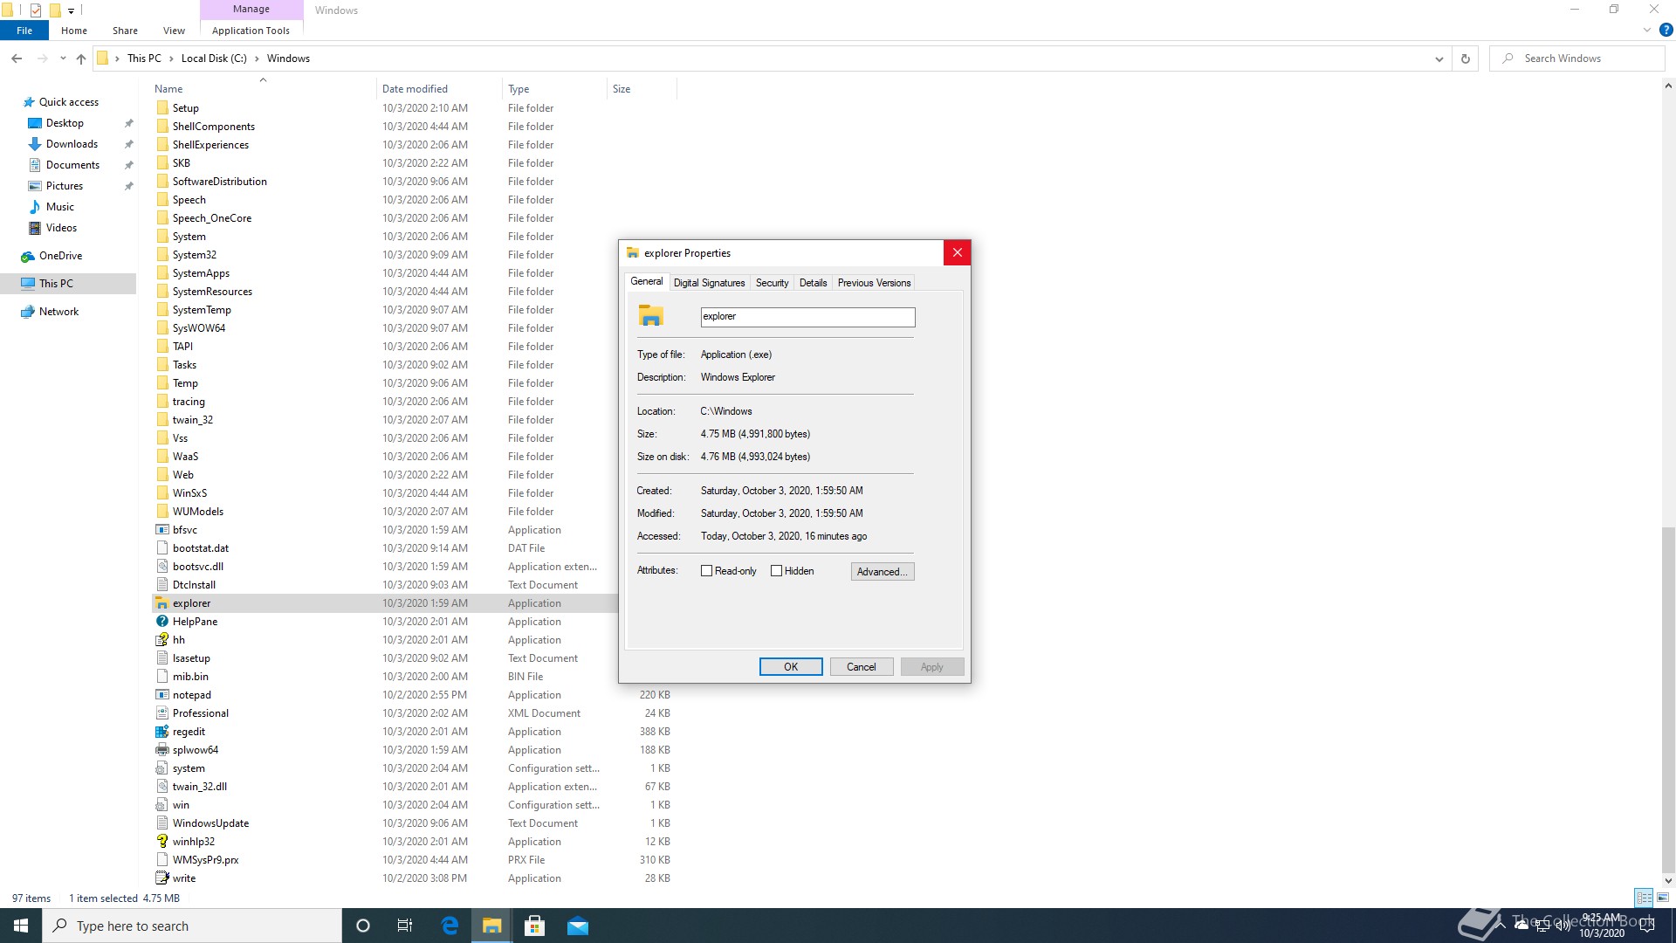Select the SoftwareDistribution folder
Image resolution: width=1676 pixels, height=943 pixels.
point(219,182)
